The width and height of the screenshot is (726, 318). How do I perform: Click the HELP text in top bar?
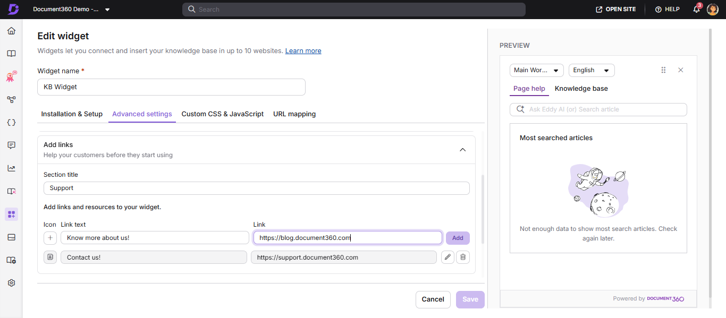pos(672,10)
